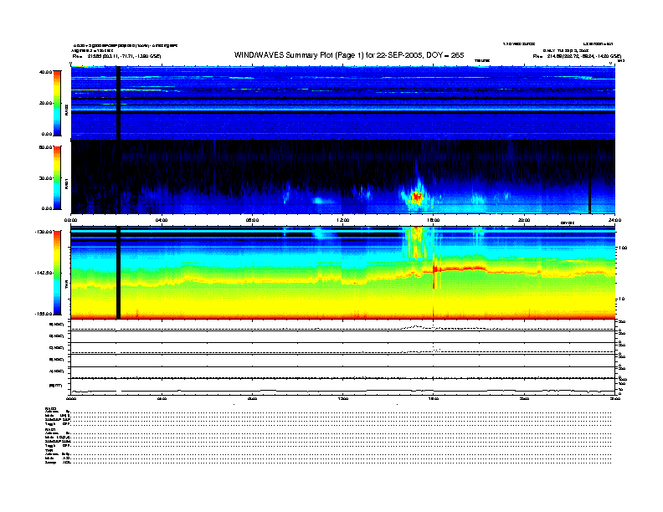663x512 pixels.
Task: Click the rotated TNR axis label
Action: (66, 284)
